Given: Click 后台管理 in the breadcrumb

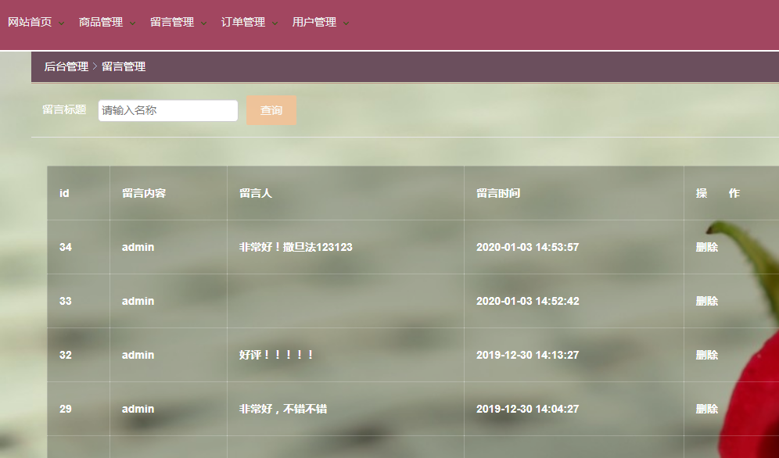Looking at the screenshot, I should pos(66,66).
